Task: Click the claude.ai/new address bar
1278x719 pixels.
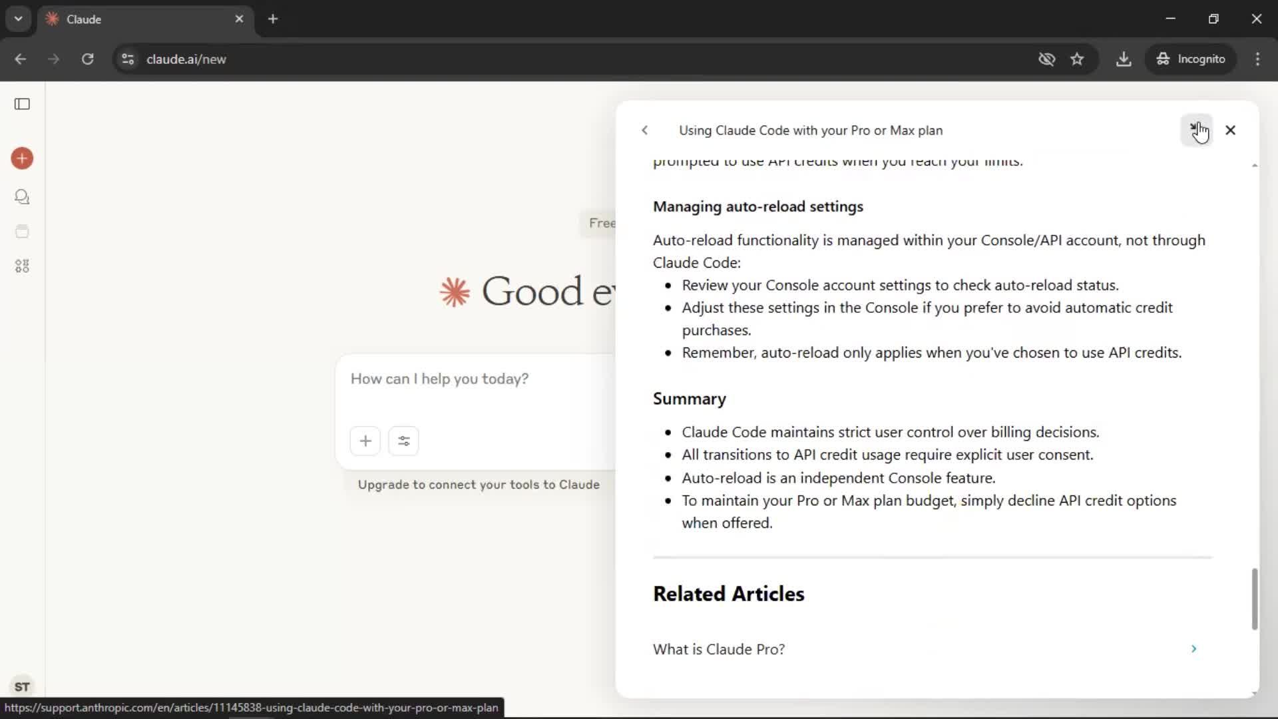Action: 572,59
